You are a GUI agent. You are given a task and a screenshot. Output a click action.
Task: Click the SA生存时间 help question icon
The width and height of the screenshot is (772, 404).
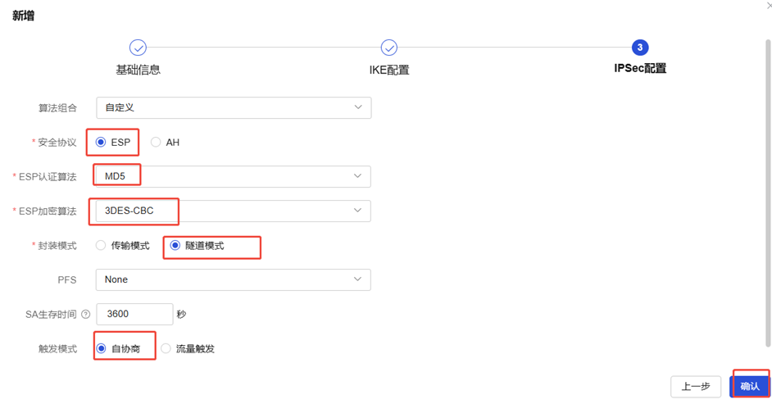(86, 314)
